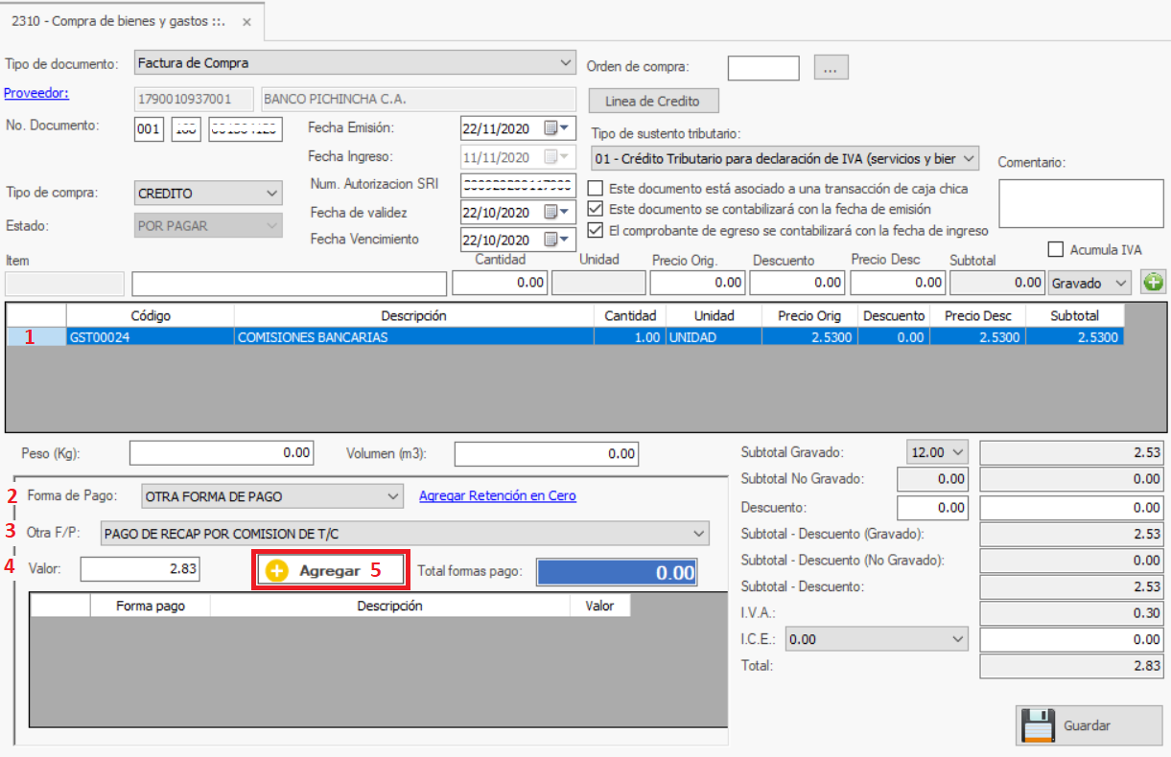The height and width of the screenshot is (757, 1171).
Task: Open the Fecha de validez calendar picker
Action: coord(556,212)
